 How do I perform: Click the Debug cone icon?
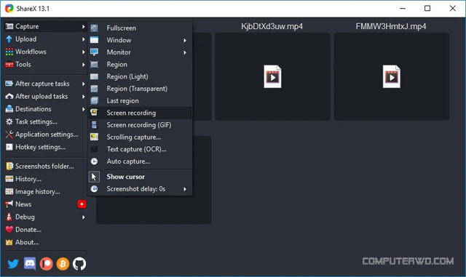coord(9,217)
